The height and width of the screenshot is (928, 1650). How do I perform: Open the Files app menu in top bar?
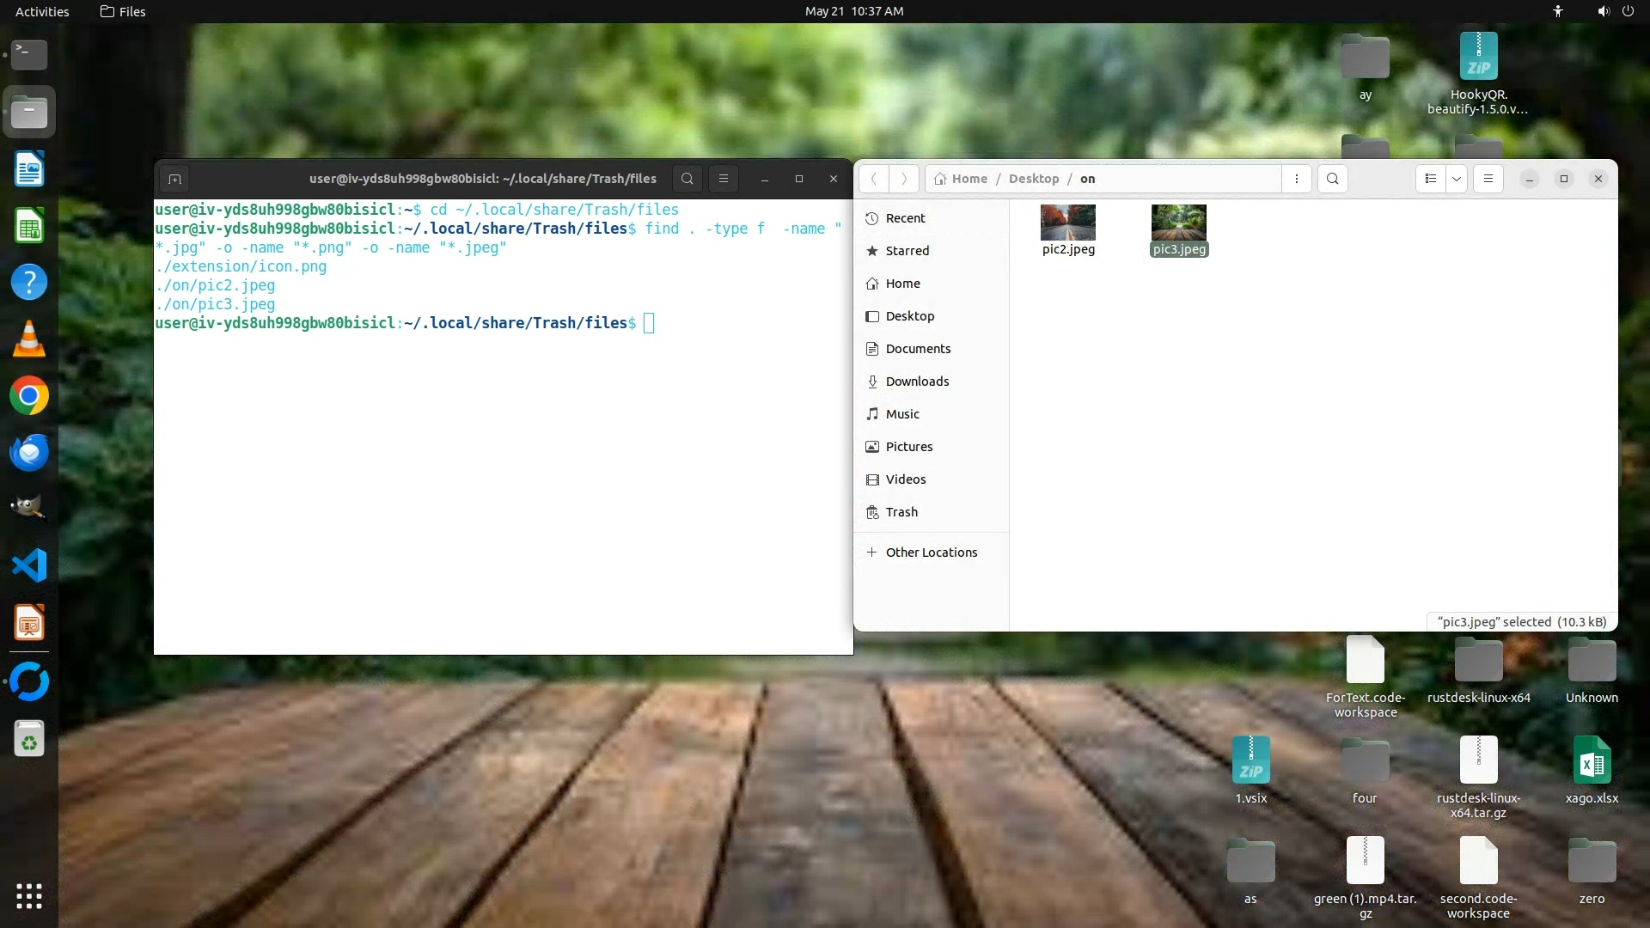123,11
